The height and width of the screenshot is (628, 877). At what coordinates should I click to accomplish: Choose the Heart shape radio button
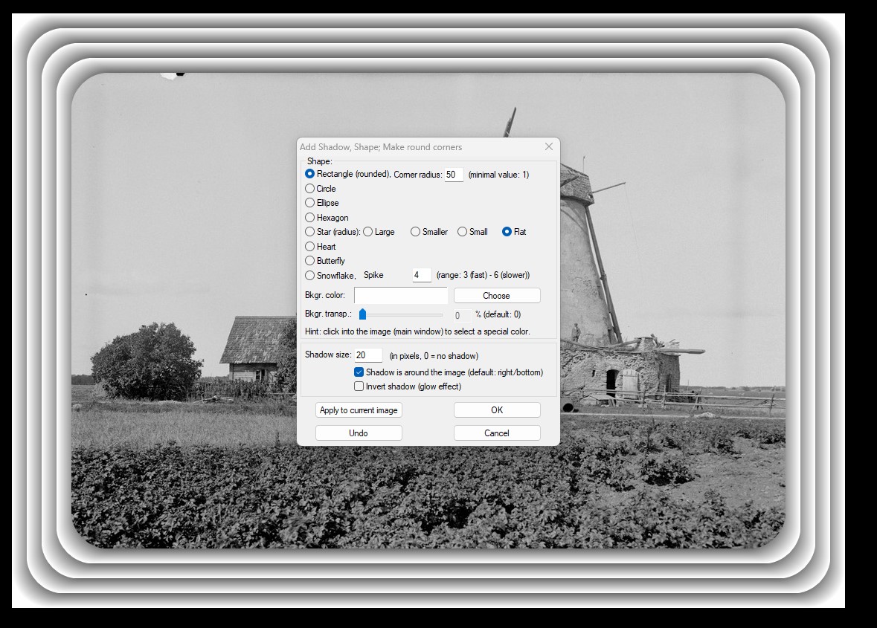tap(310, 247)
